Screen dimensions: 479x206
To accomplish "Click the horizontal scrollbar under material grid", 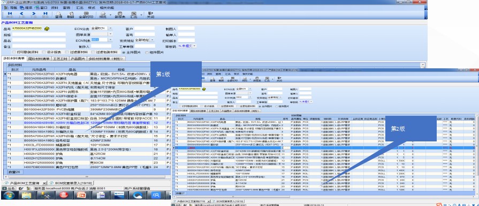I will pyautogui.click(x=87, y=177).
